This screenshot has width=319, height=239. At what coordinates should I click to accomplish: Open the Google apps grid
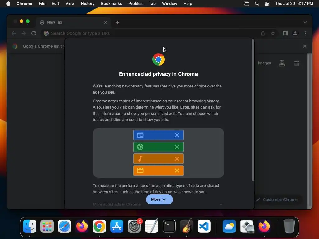coord(297,63)
